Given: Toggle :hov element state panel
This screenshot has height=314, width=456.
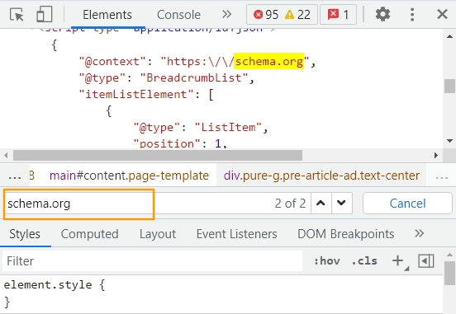Looking at the screenshot, I should click(327, 260).
